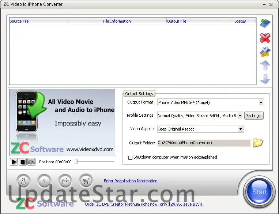
Task: Open the clip/trim scissors tool
Action: (x=265, y=52)
